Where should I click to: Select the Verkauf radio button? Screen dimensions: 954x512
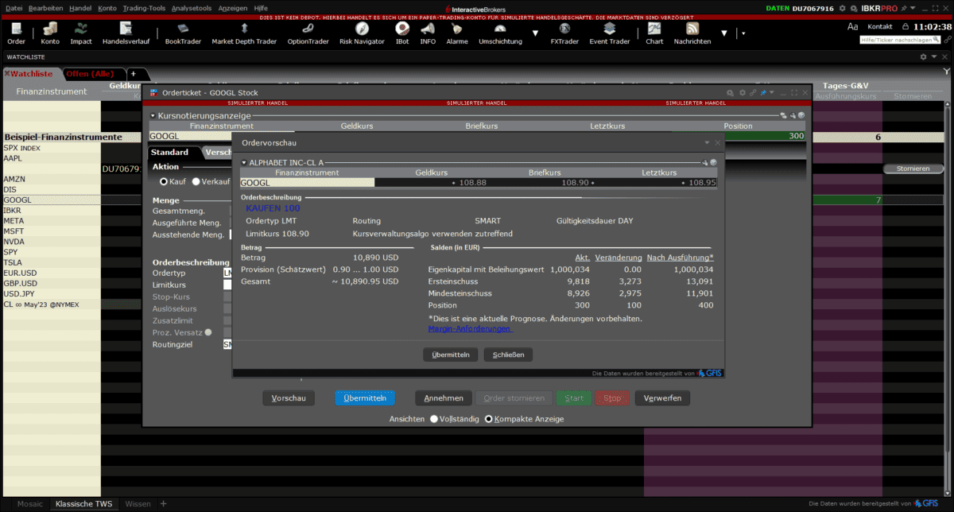tap(197, 180)
